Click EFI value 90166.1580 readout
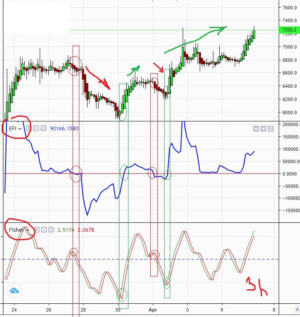The width and height of the screenshot is (300, 317). coord(64,128)
